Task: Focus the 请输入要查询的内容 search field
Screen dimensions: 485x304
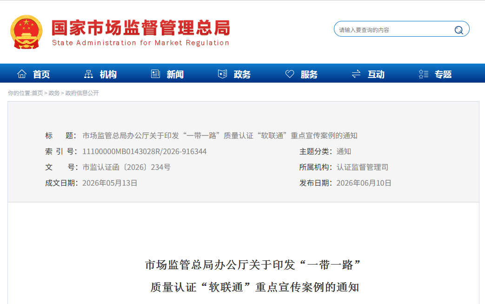Action: pos(394,30)
